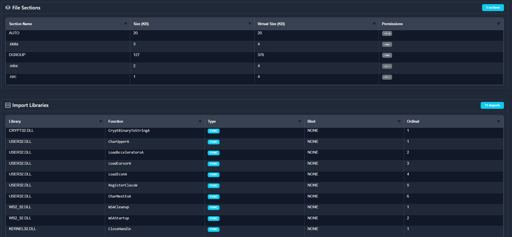Image resolution: width=512 pixels, height=237 pixels.
Task: Click the FUNC badge in CloseHandle row
Action: [213, 229]
